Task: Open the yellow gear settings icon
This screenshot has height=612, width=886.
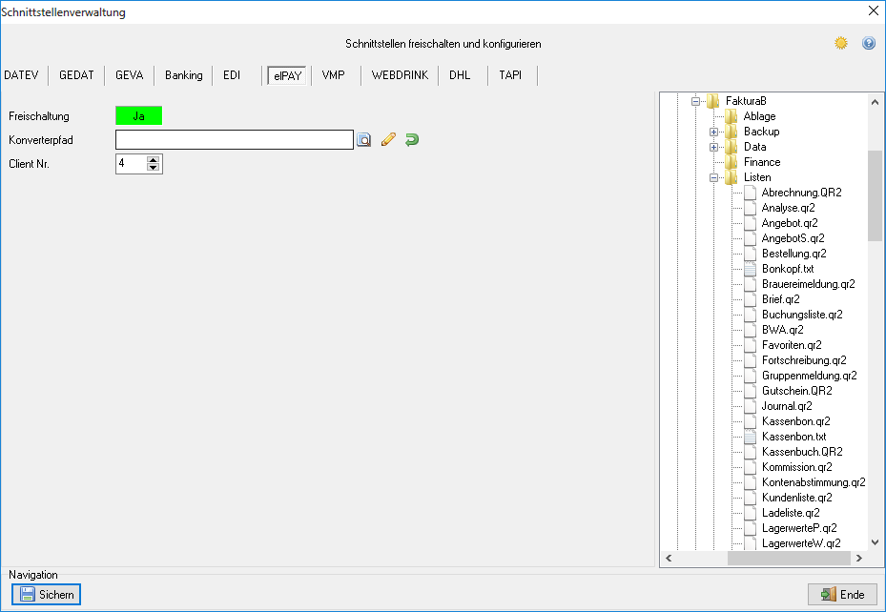Action: (x=841, y=44)
